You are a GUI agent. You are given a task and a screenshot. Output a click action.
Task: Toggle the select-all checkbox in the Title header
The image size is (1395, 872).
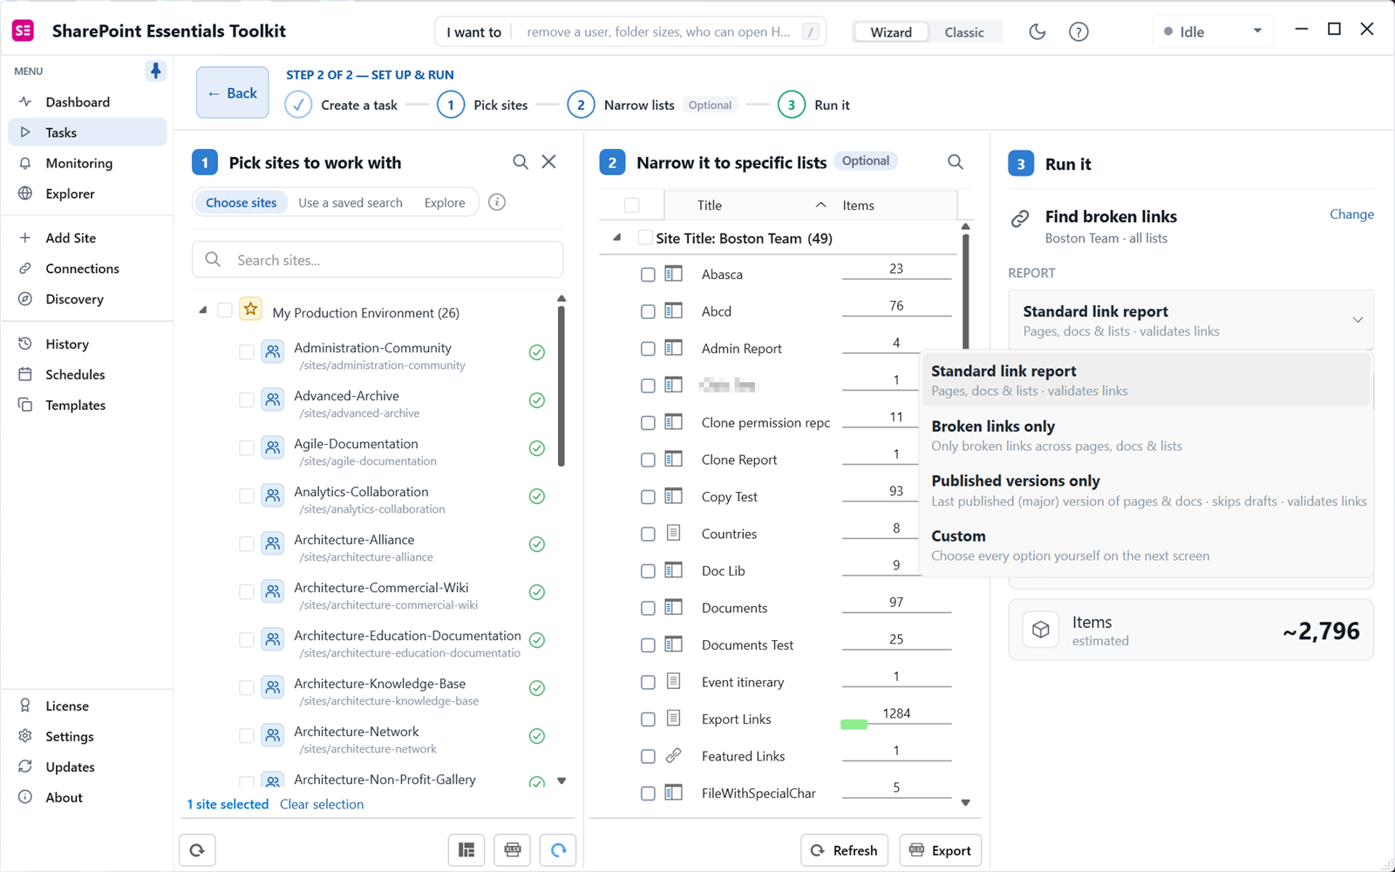coord(632,206)
